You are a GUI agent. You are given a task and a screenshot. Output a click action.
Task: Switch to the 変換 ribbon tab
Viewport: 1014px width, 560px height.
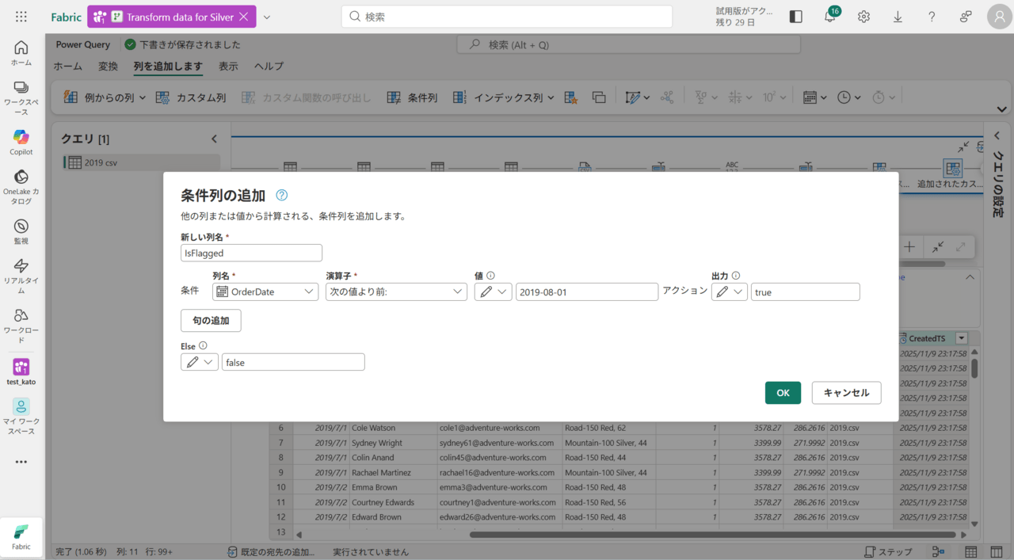pyautogui.click(x=108, y=67)
